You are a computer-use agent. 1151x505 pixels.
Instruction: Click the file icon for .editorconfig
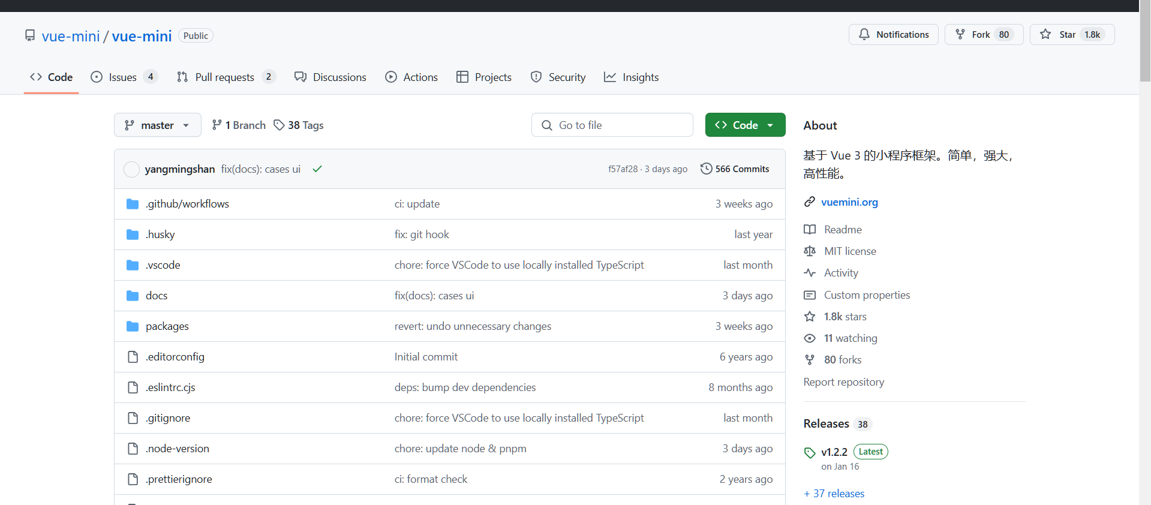click(133, 357)
